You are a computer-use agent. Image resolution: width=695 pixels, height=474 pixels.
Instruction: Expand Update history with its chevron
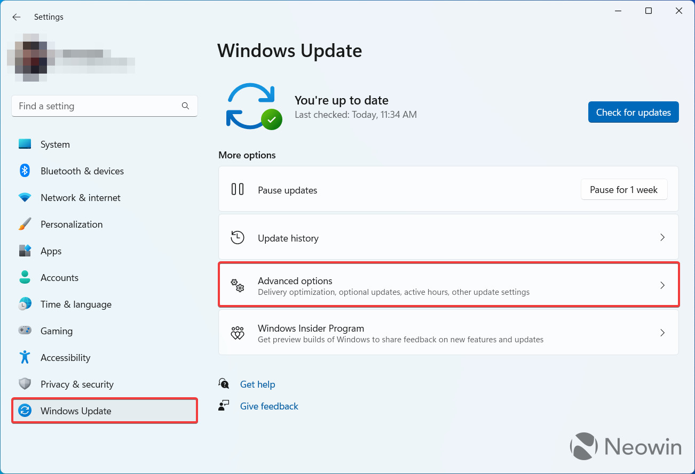662,237
